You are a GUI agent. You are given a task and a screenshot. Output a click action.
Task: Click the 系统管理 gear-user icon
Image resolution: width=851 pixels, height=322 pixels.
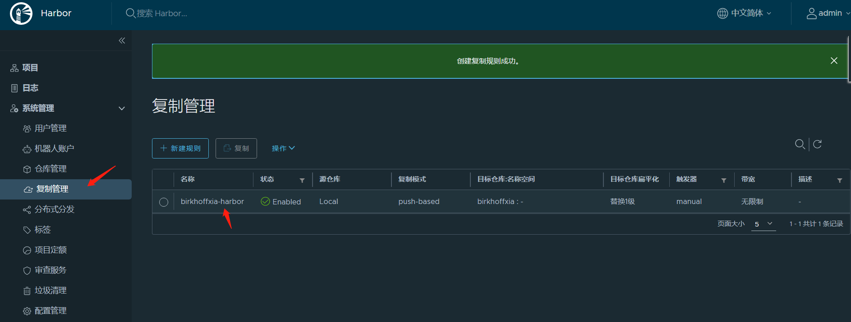[x=14, y=109]
